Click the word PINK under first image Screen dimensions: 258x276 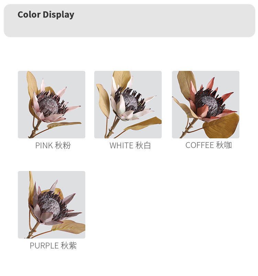(x=44, y=146)
